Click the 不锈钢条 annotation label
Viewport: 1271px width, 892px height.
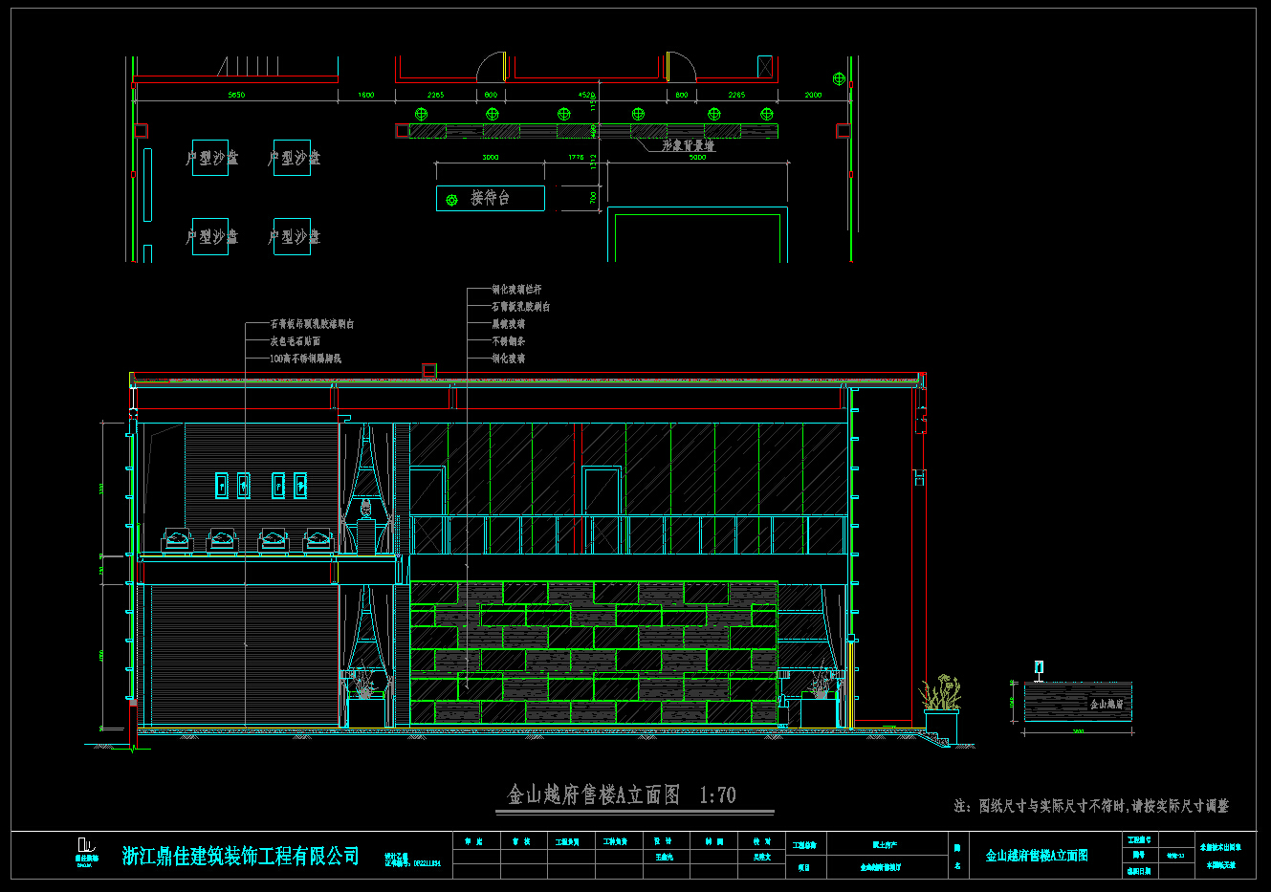(509, 341)
